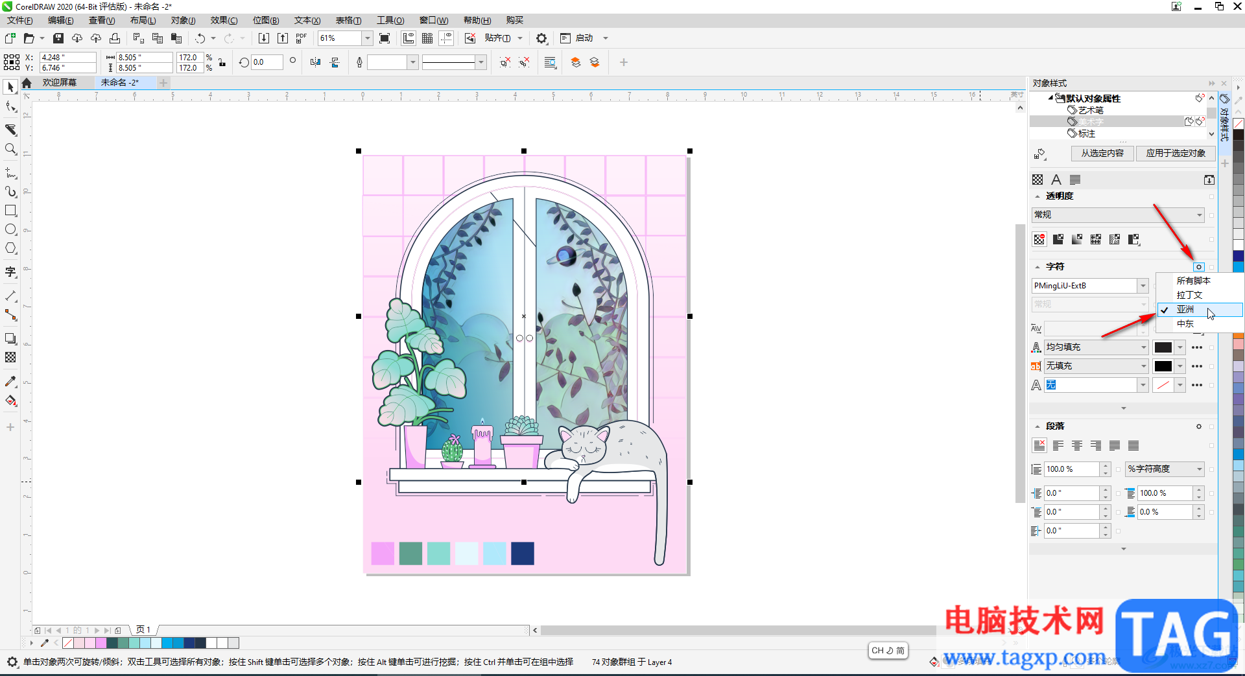Screen dimensions: 1245x676
Task: Select the Ellipse tool
Action: (10, 229)
